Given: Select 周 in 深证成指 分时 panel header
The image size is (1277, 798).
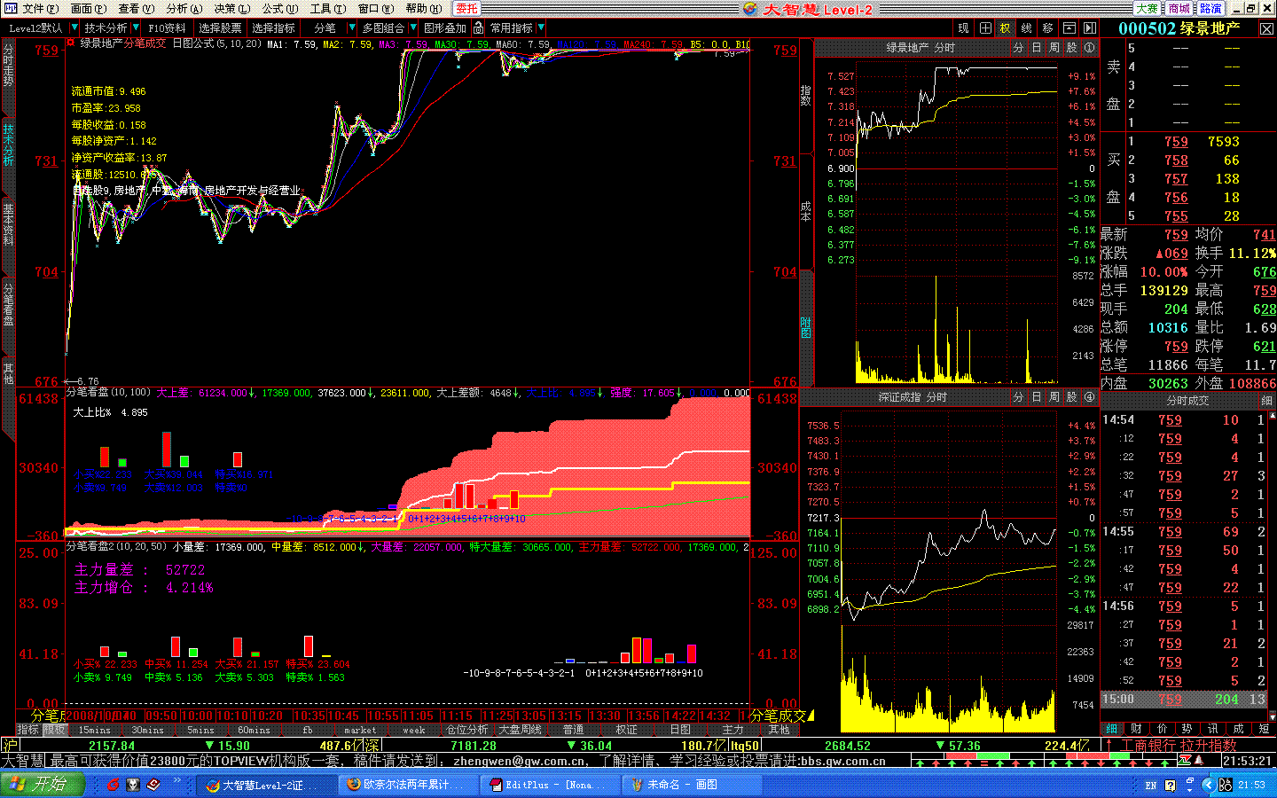Looking at the screenshot, I should point(1054,397).
